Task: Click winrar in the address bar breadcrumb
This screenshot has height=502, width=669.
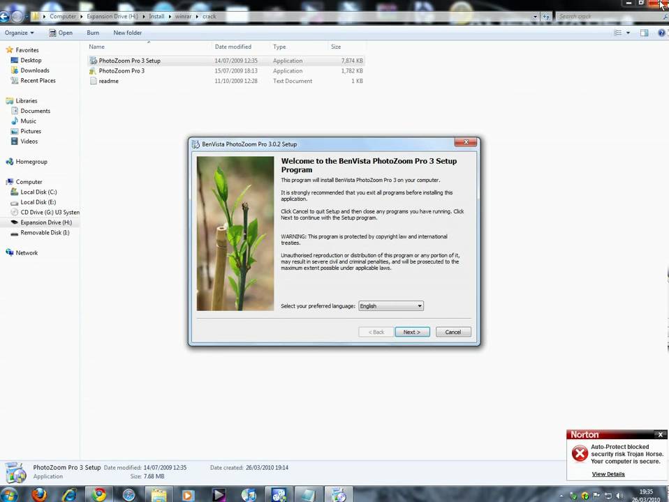Action: click(183, 16)
